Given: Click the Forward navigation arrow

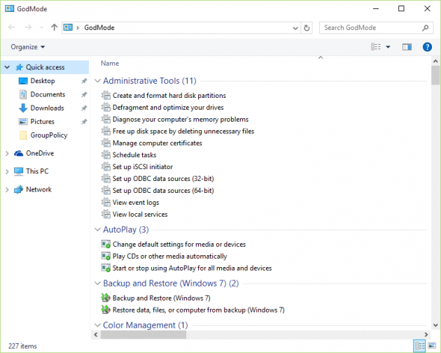Looking at the screenshot, I should 28,27.
